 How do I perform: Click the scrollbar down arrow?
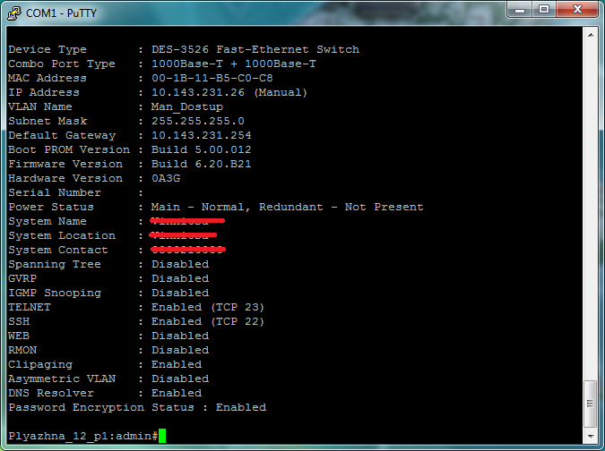591,437
